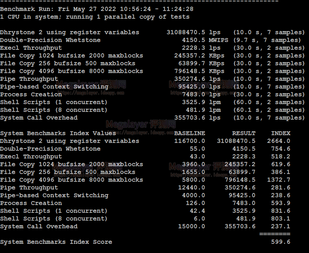Click 481.9 in the RESULT column
The height and width of the screenshot is (253, 309).
coord(246,219)
